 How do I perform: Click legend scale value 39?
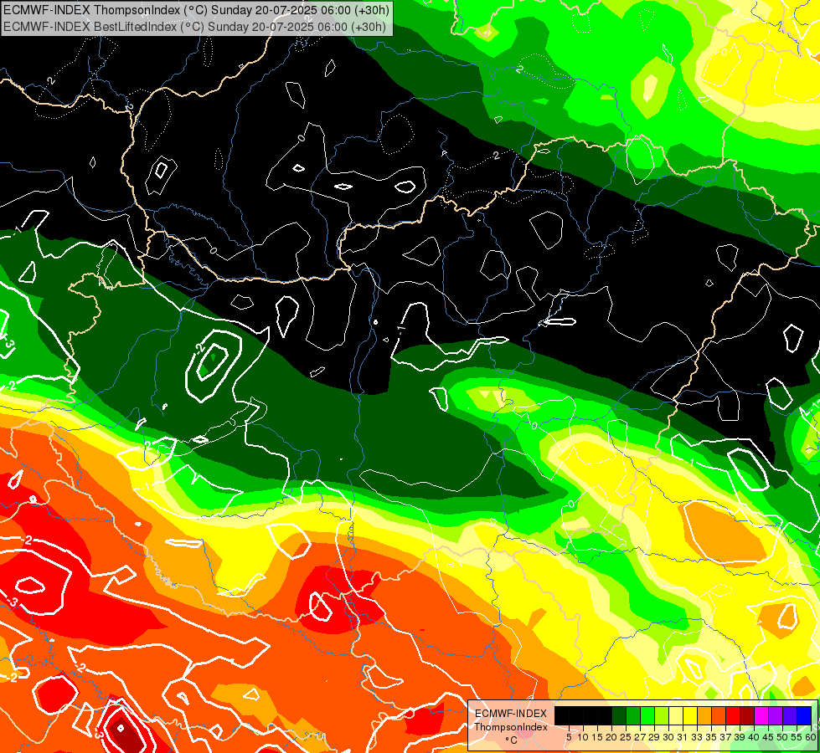tap(740, 737)
